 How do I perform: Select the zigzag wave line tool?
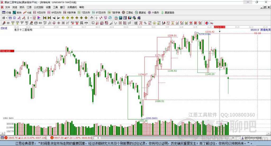[116, 23]
